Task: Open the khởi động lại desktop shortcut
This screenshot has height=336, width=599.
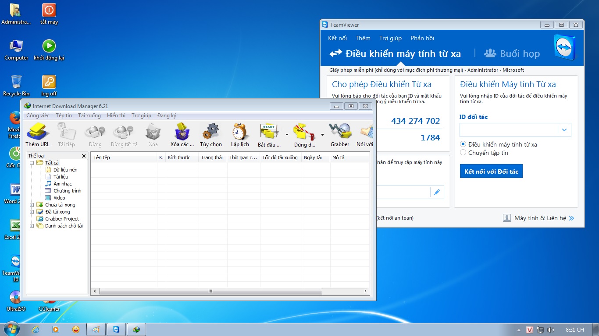Action: tap(49, 50)
